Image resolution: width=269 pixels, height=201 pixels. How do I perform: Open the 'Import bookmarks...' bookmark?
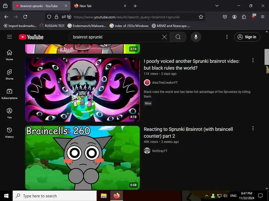coord(20,26)
